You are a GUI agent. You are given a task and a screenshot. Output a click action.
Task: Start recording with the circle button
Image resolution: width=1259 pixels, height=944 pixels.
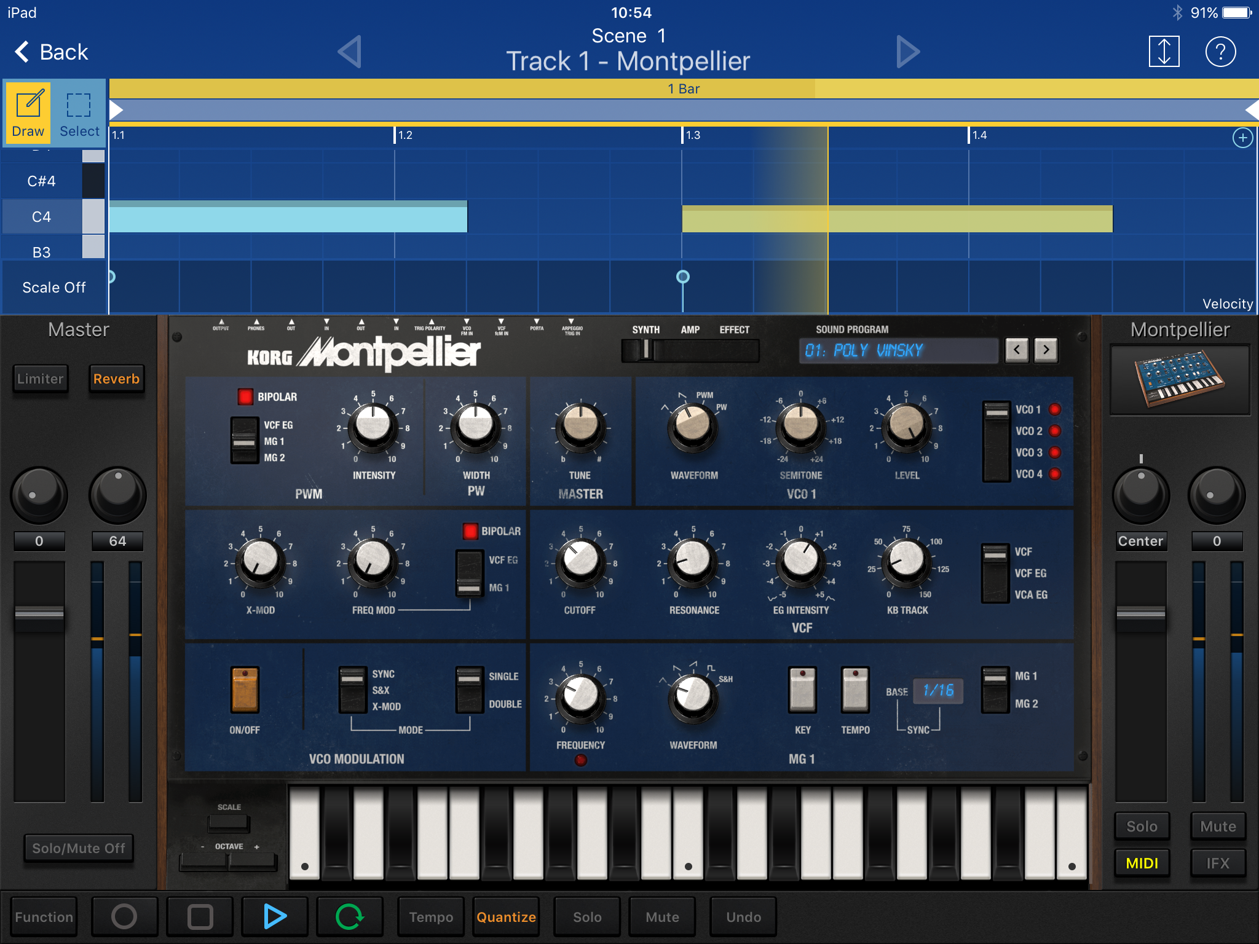point(124,916)
